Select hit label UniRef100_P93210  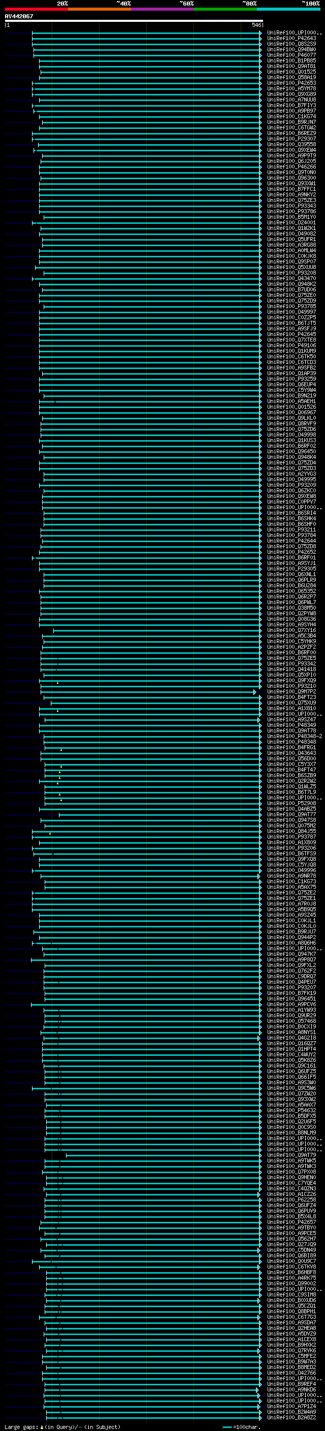(x=291, y=685)
